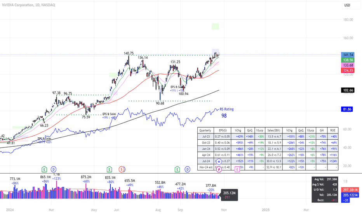Click the red split S marker near June
Image resolution: width=362 pixels, height=214 pixels.
tap(122, 169)
